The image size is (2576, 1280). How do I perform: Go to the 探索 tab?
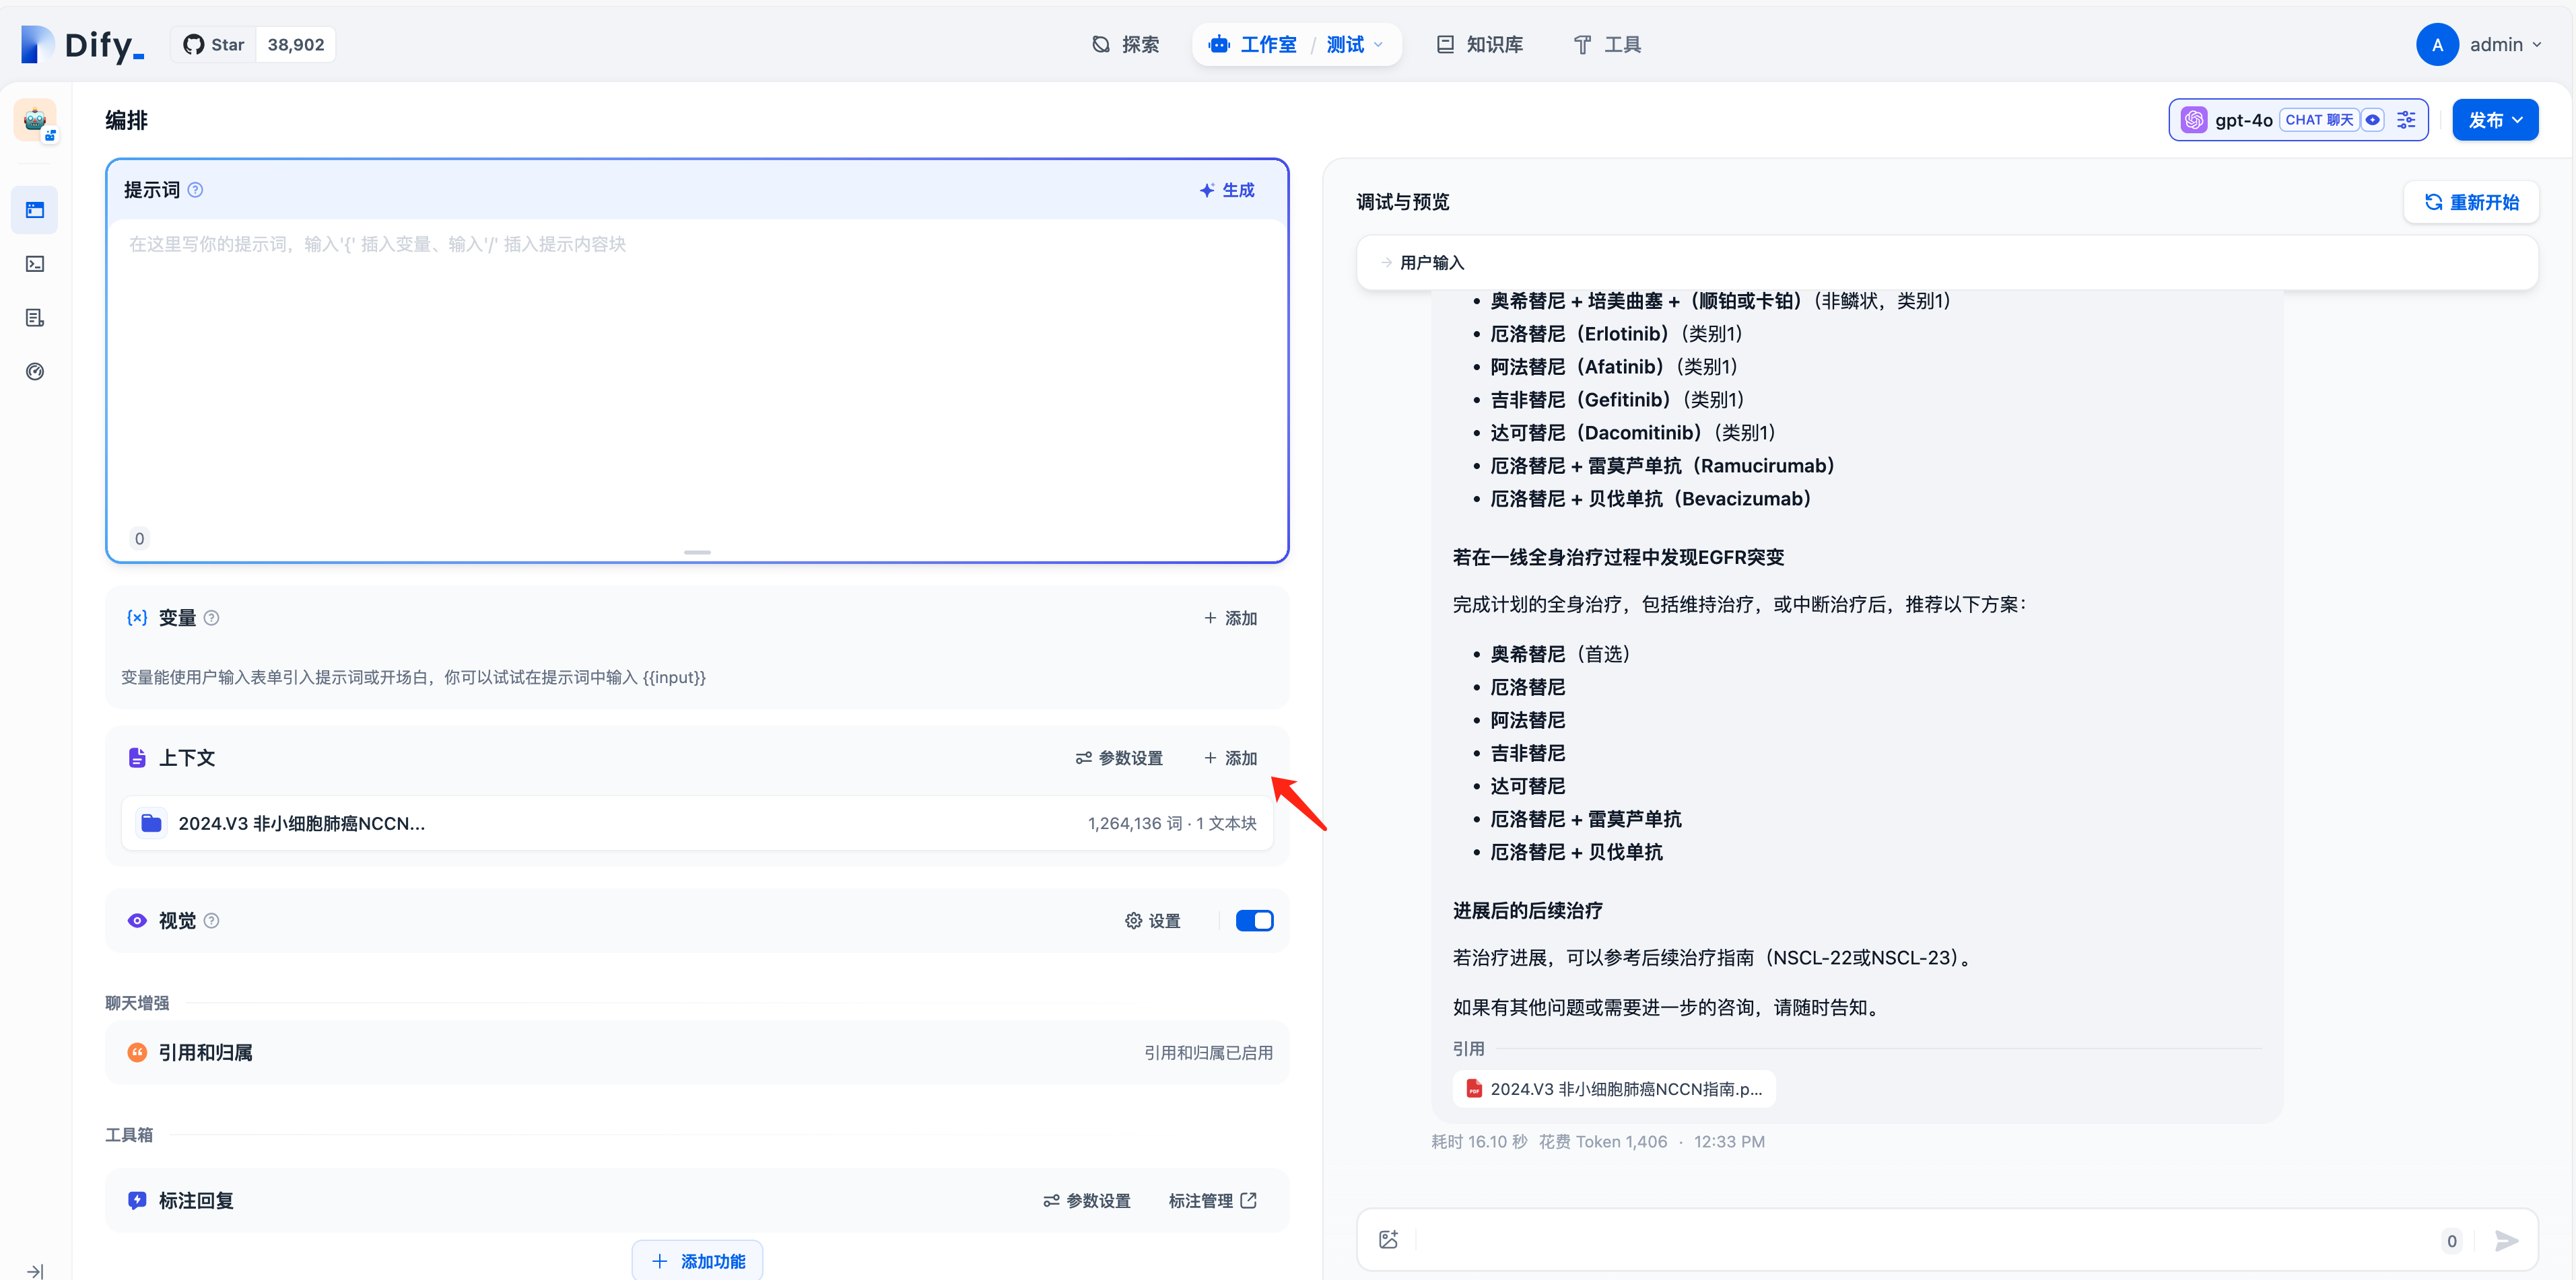[1126, 44]
